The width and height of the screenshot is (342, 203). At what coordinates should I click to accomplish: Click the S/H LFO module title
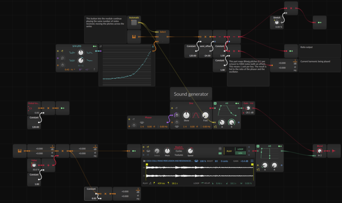point(76,46)
